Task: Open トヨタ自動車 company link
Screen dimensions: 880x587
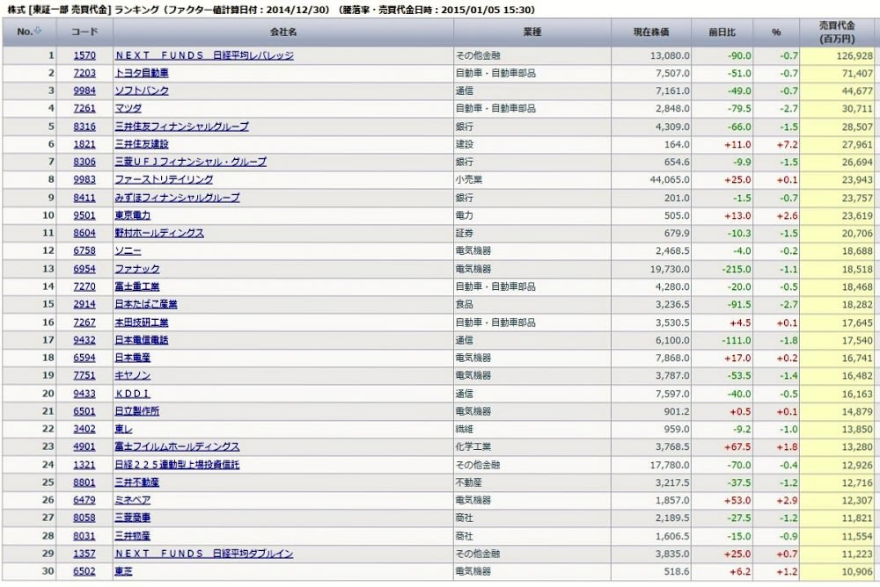Action: click(x=142, y=73)
